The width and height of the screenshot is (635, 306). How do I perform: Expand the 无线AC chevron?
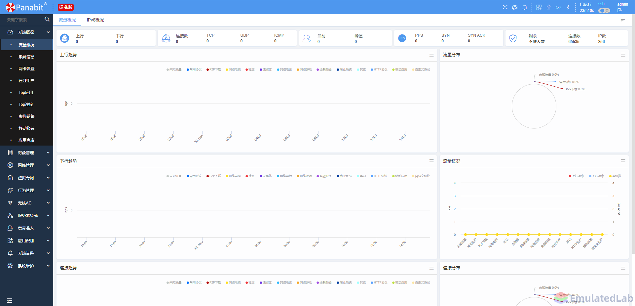coord(48,203)
